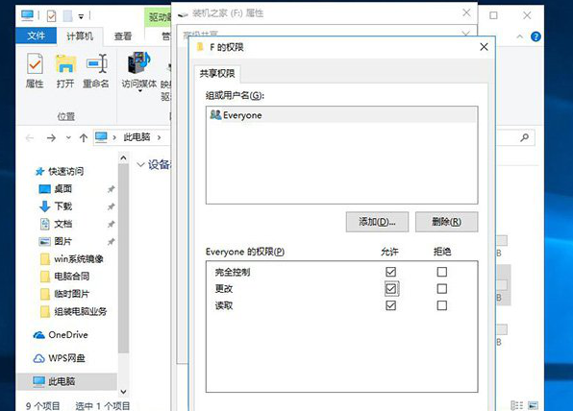573x411 pixels.
Task: Toggle allow checkbox for 完全控制
Action: [390, 272]
